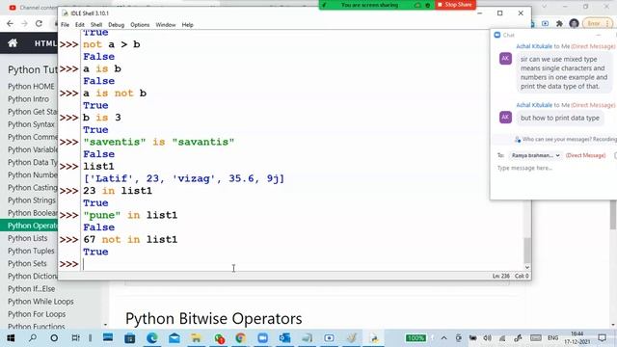Open Python If...Else in sidebar

32,289
